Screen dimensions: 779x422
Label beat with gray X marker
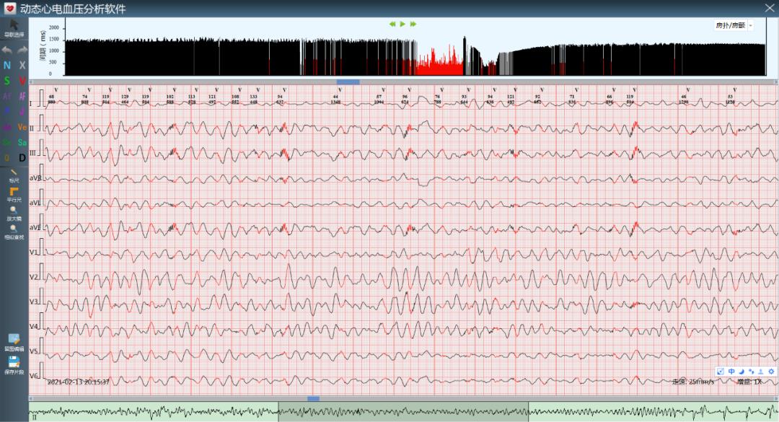pos(22,66)
